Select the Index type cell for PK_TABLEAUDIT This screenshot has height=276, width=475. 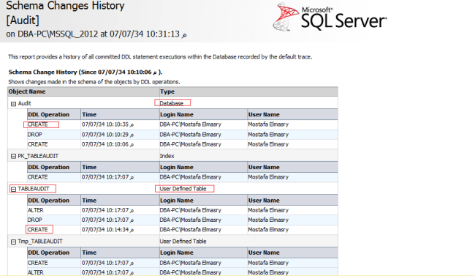click(167, 156)
